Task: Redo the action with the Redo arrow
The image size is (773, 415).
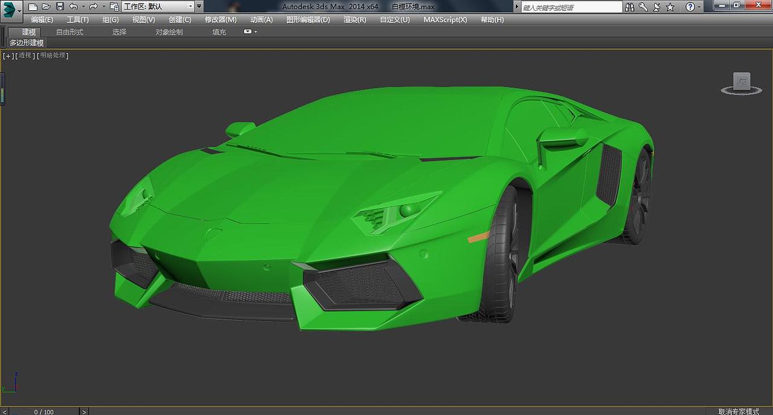Action: [93, 7]
